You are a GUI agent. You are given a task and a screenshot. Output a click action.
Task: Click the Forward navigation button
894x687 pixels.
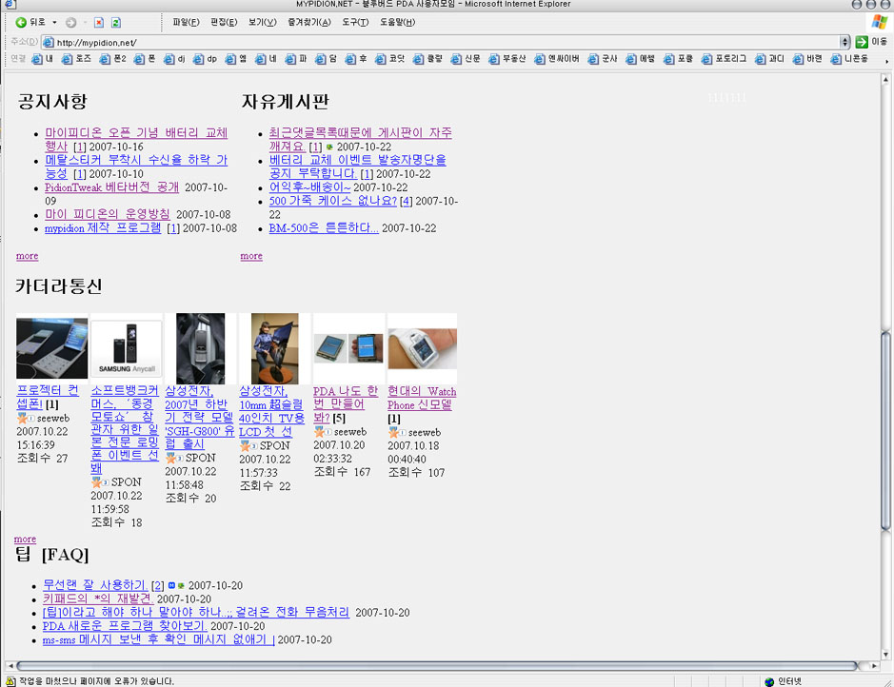71,22
